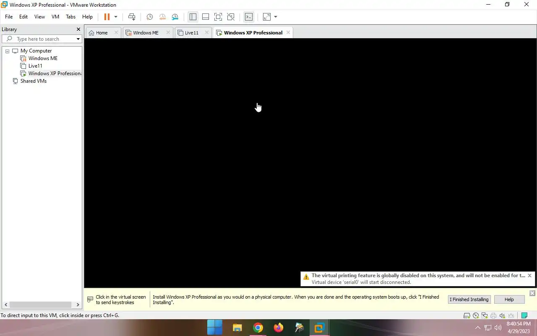The width and height of the screenshot is (537, 336).
Task: Close the Live11 tab
Action: click(207, 32)
